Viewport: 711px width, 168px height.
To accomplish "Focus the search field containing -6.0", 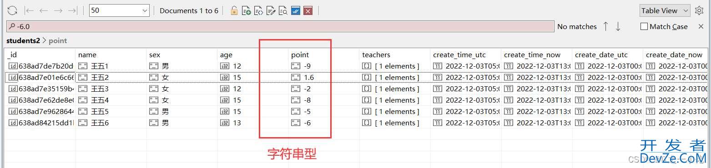I will coord(280,26).
